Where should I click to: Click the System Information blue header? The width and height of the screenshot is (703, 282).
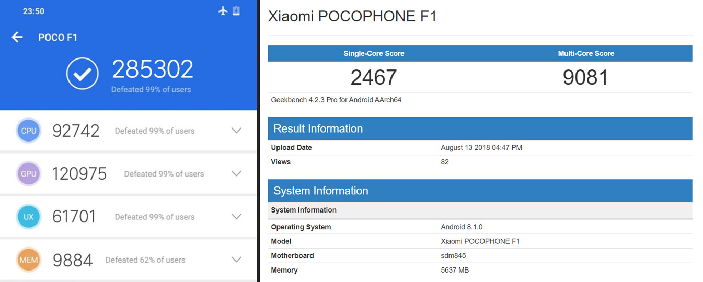pyautogui.click(x=480, y=191)
